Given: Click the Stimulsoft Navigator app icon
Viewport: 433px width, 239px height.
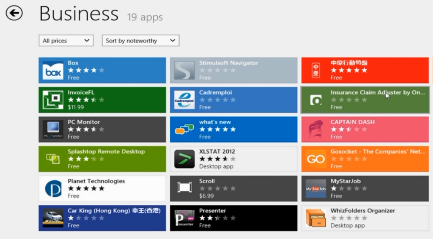Looking at the screenshot, I should point(184,70).
